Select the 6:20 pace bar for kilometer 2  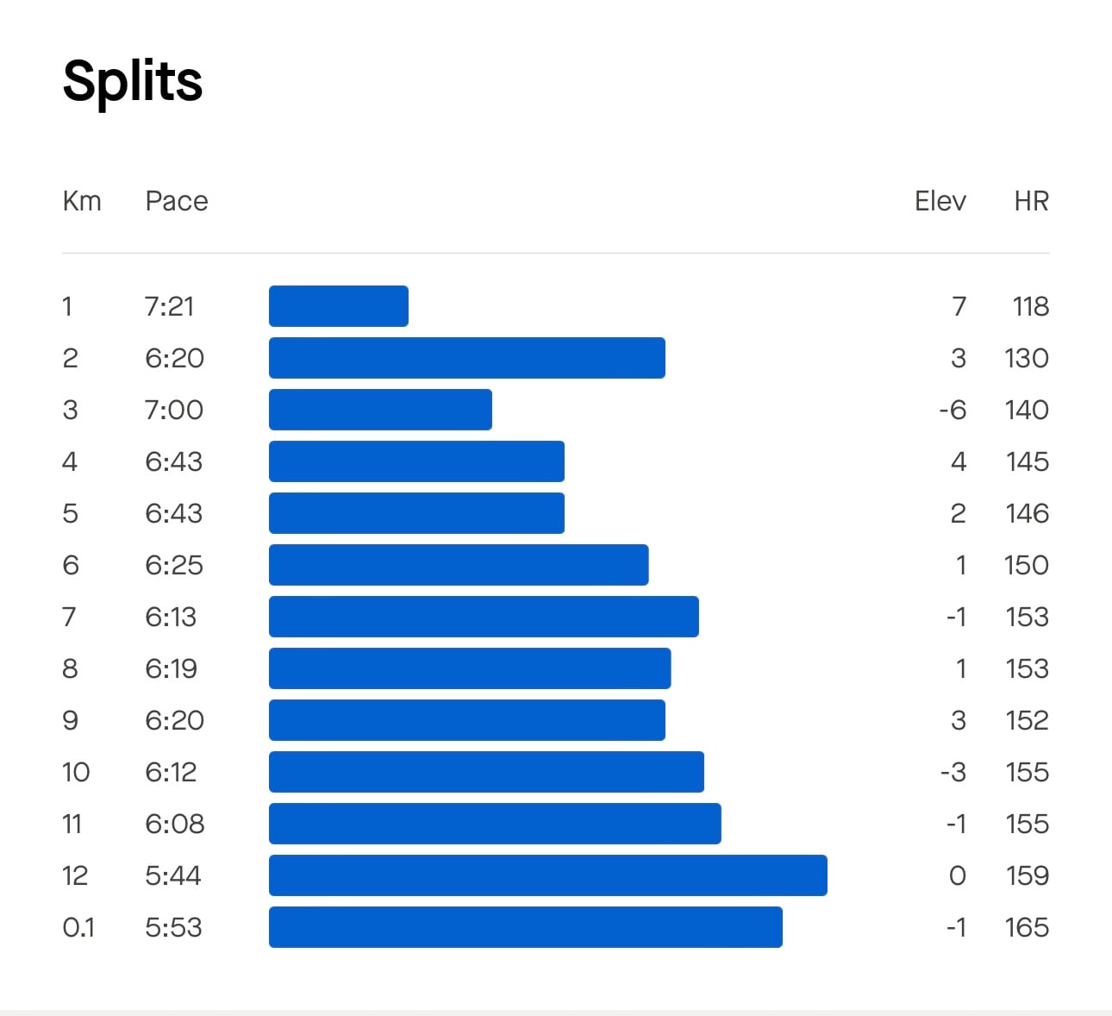click(467, 358)
